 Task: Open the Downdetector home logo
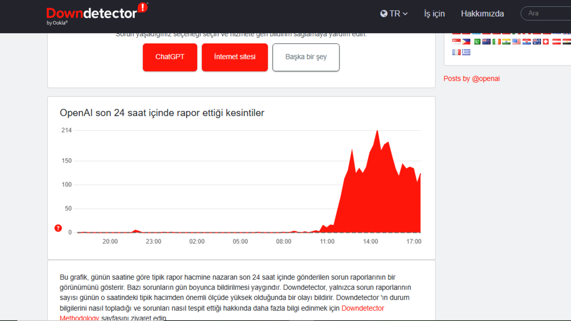click(x=97, y=14)
